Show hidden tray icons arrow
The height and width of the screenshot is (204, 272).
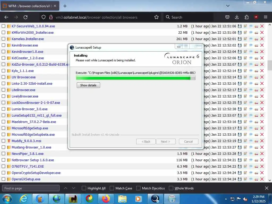(226, 199)
